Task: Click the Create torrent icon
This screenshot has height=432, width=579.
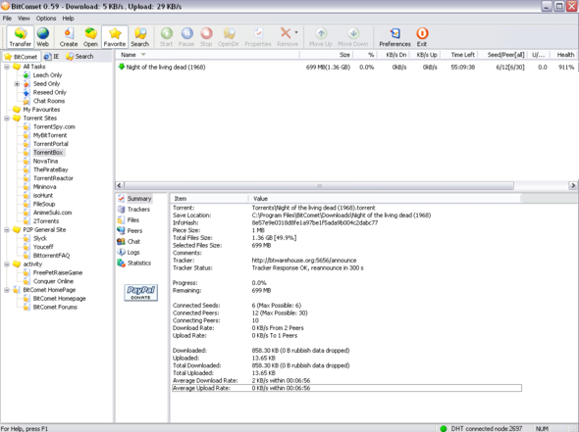Action: tap(69, 37)
